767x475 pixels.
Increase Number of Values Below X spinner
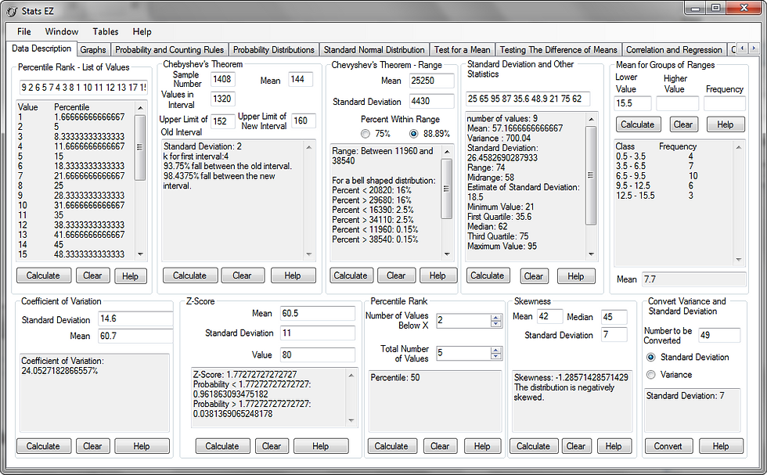(496, 318)
